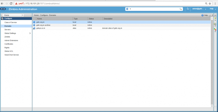Click the gear settings icon
The height and width of the screenshot is (112, 218).
click(x=210, y=15)
